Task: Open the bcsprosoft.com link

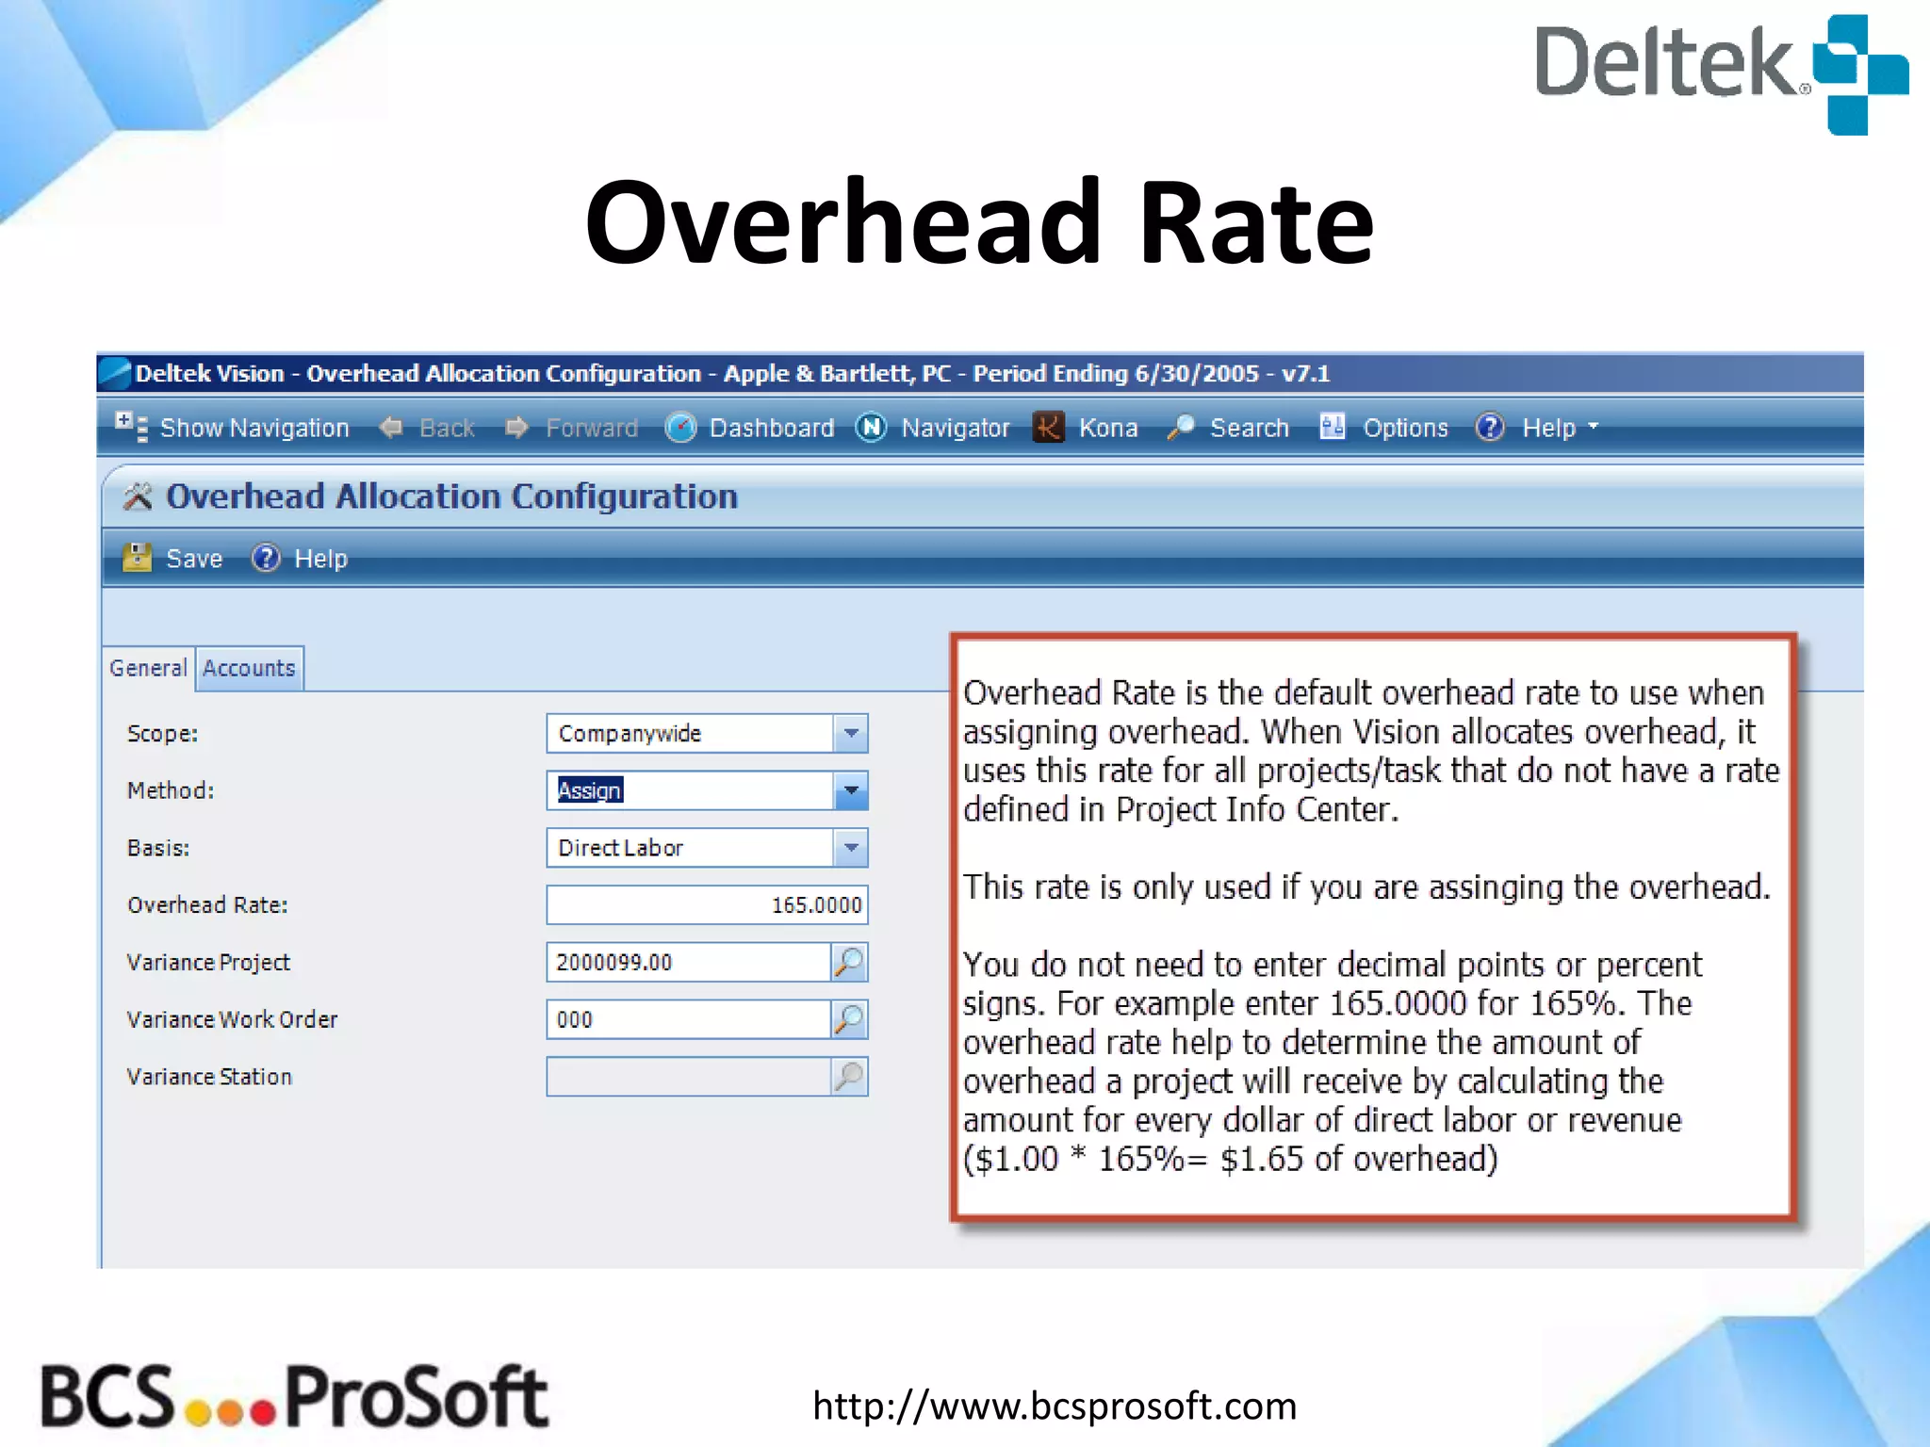Action: (x=1055, y=1406)
